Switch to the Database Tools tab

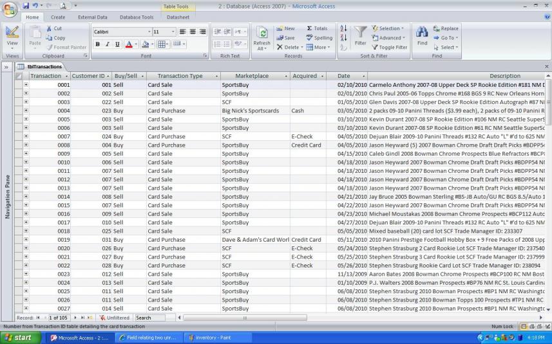(137, 17)
